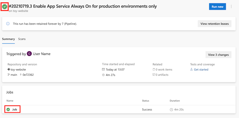This screenshot has height=118, width=239.
Task: Click the 4m 27s elapsed time
Action: pos(111,75)
